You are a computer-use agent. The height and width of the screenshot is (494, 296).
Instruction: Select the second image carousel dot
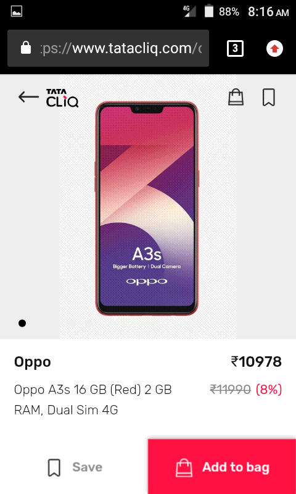(72, 323)
